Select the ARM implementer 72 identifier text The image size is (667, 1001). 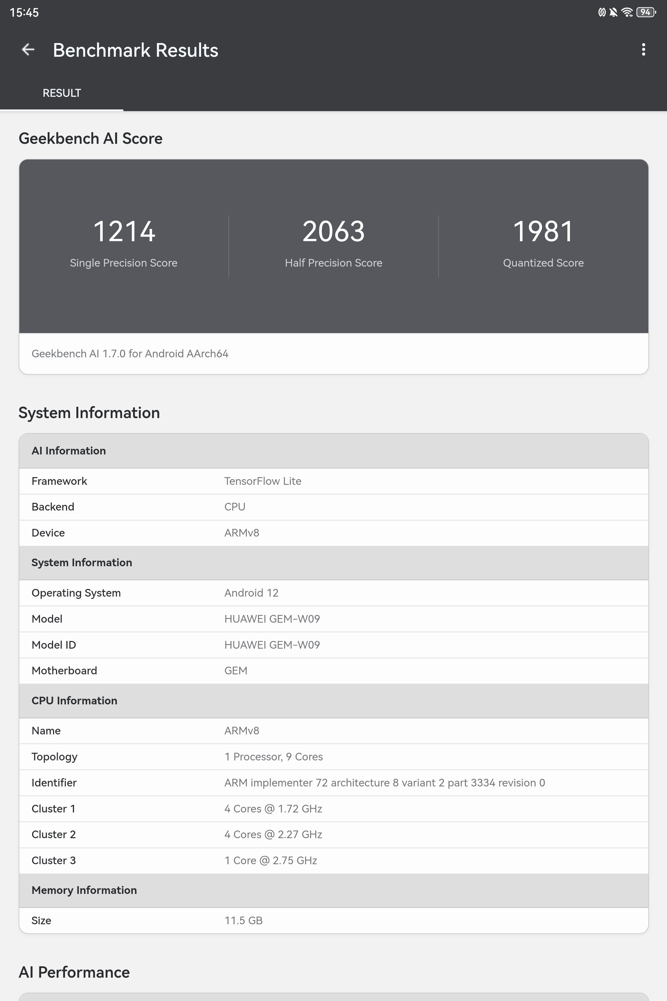click(385, 783)
